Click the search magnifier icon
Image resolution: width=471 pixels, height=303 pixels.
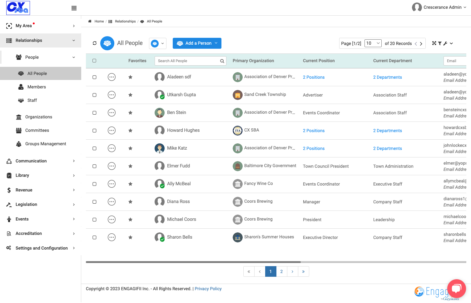pyautogui.click(x=222, y=61)
